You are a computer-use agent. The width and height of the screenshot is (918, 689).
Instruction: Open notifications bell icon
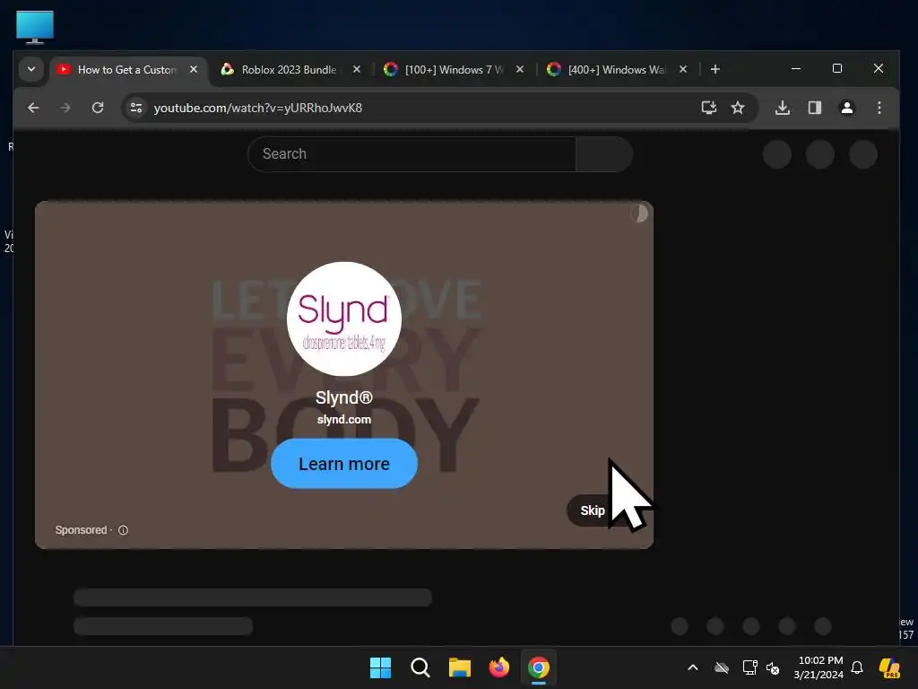coord(857,667)
